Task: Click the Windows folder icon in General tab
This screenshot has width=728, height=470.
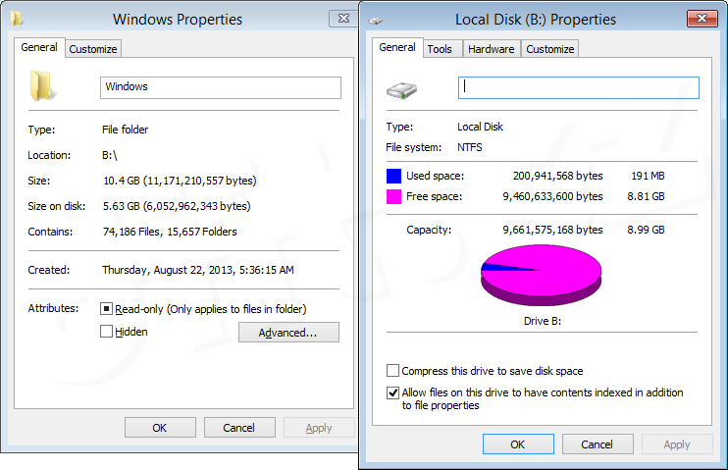Action: pyautogui.click(x=43, y=86)
